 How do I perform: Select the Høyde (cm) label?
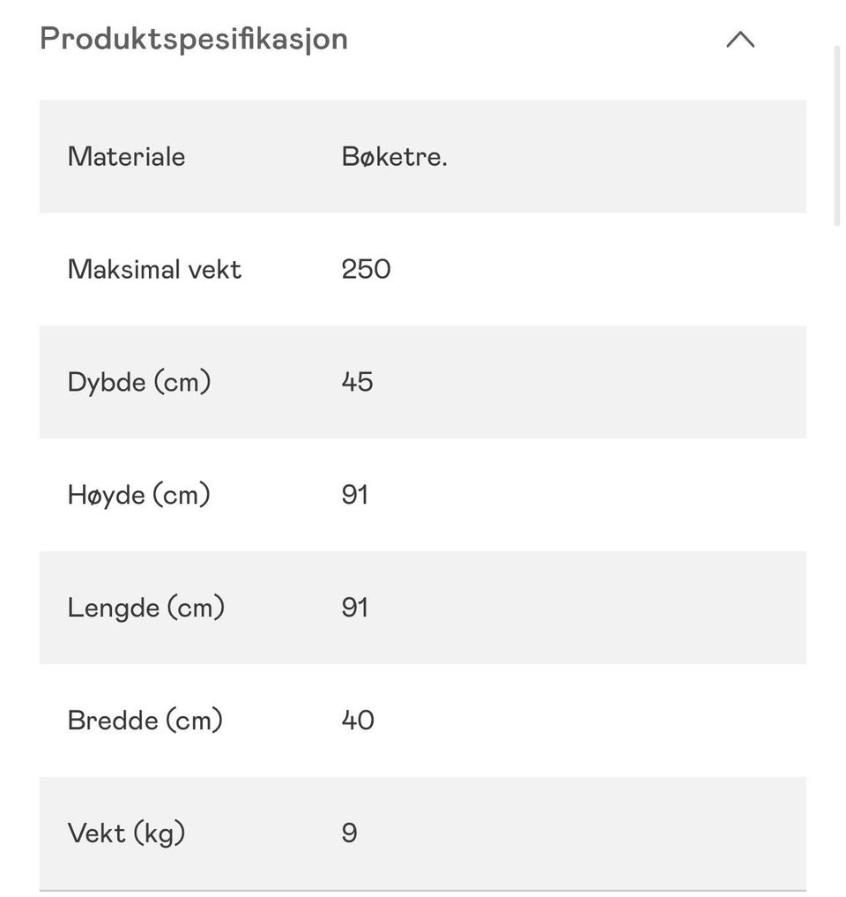[139, 495]
